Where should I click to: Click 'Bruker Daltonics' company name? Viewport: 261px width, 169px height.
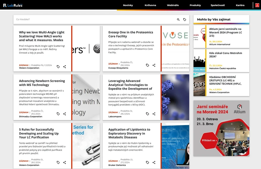click(117, 165)
